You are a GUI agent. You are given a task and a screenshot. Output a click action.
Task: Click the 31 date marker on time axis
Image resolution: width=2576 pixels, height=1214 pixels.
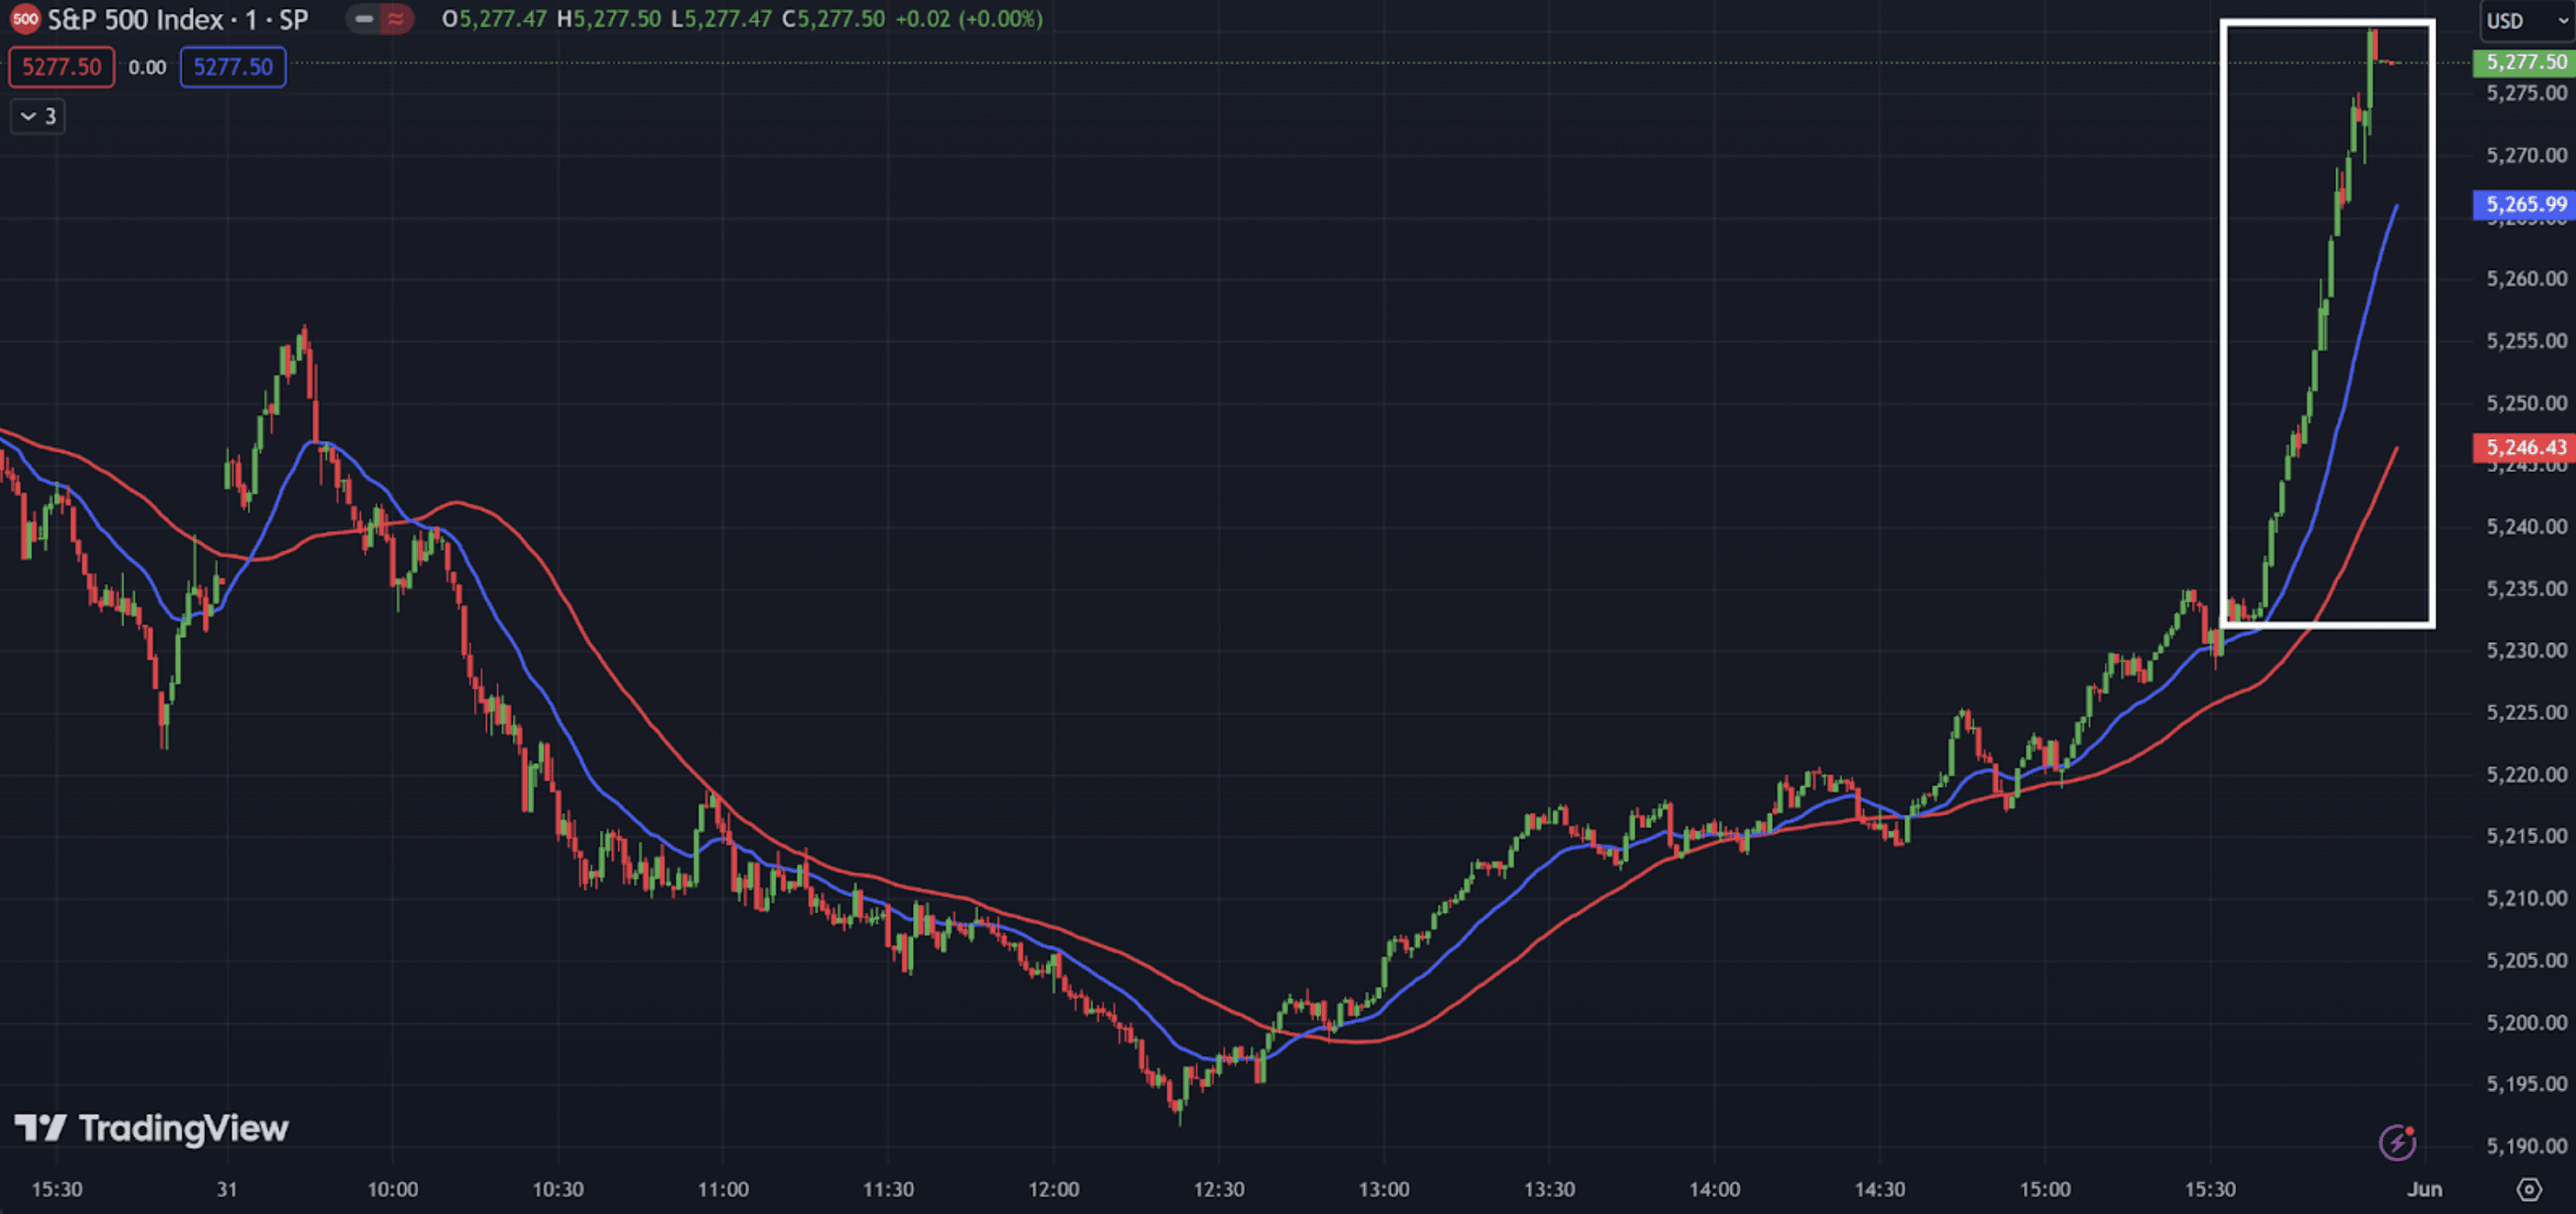click(x=227, y=1189)
